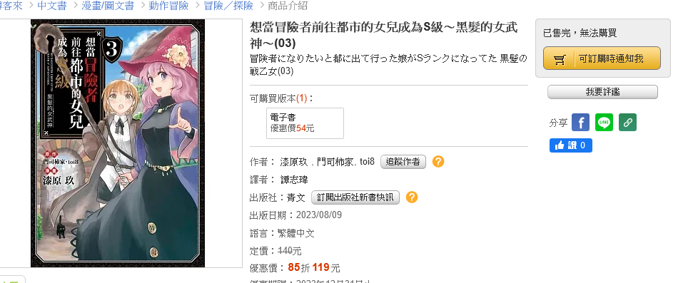Click 可訂購時通知我 button

pyautogui.click(x=602, y=58)
